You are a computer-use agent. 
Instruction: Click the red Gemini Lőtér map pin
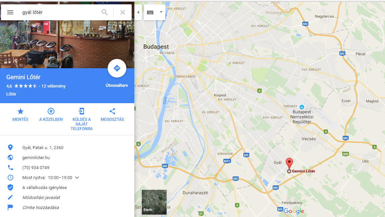tap(289, 164)
